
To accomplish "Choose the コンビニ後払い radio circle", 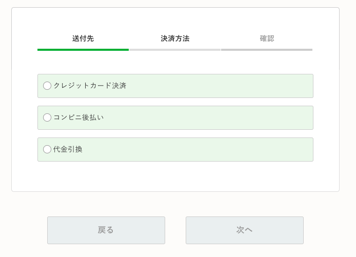I will click(47, 117).
